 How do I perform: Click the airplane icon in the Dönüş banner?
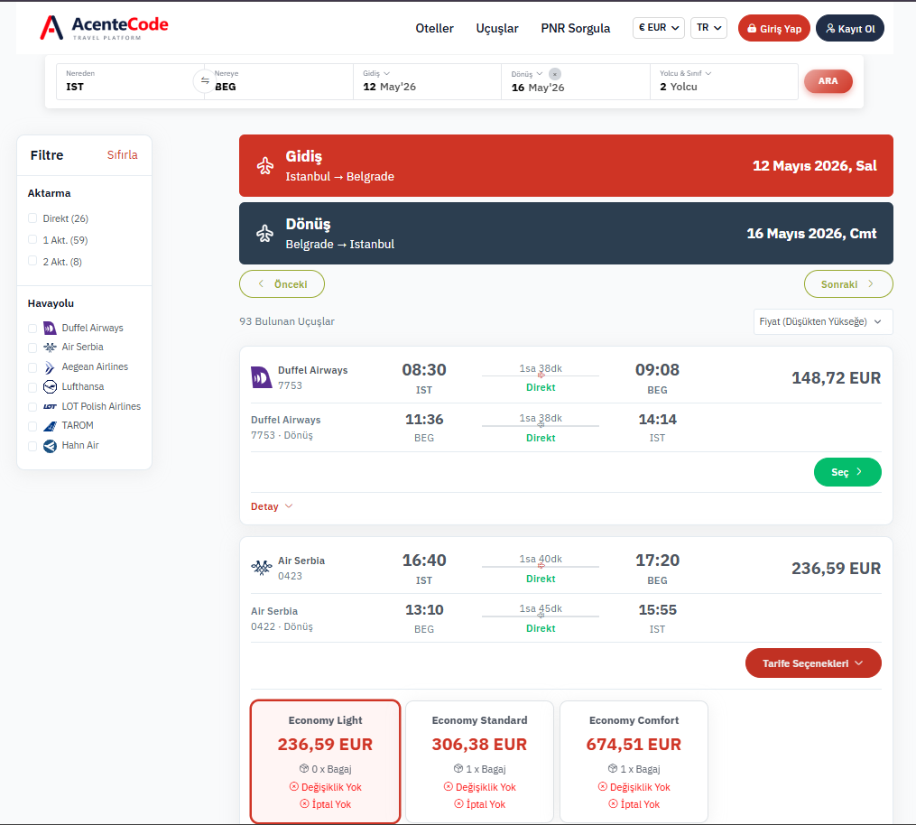264,234
